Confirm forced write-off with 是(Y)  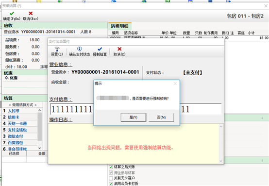click(134, 118)
